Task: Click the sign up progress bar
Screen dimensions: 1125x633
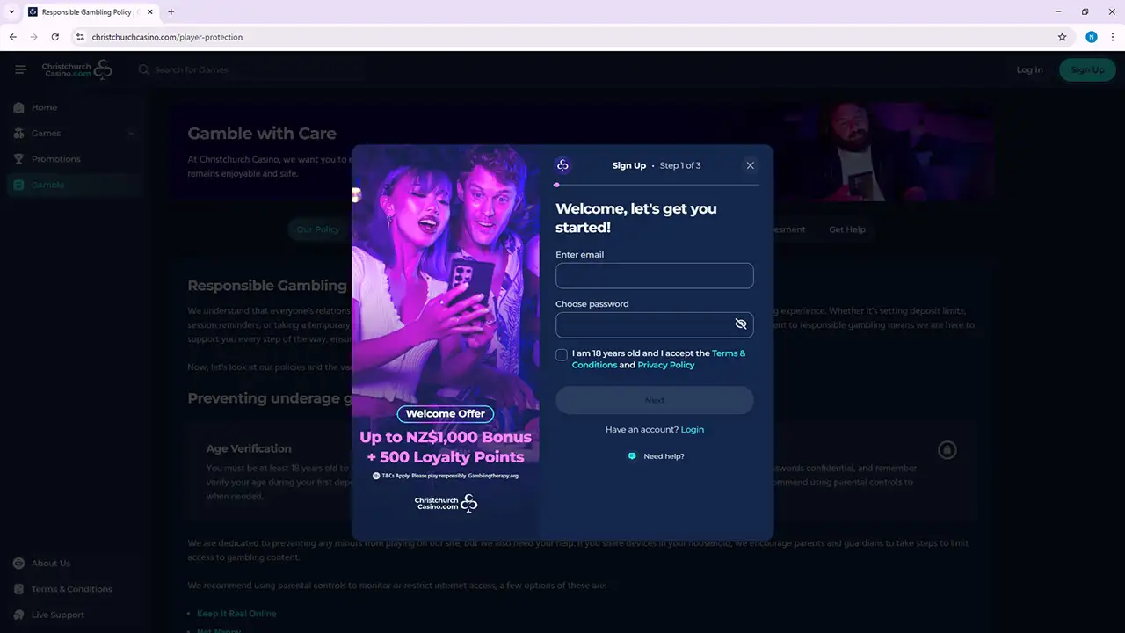Action: 657,185
